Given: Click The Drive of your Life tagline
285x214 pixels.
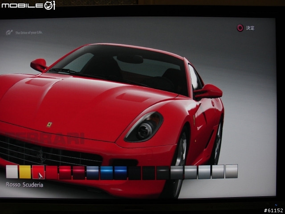Looking at the screenshot, I should tap(29, 33).
